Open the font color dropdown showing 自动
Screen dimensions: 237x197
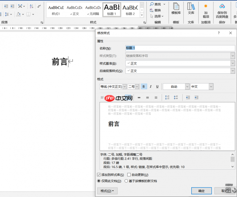coord(187,87)
